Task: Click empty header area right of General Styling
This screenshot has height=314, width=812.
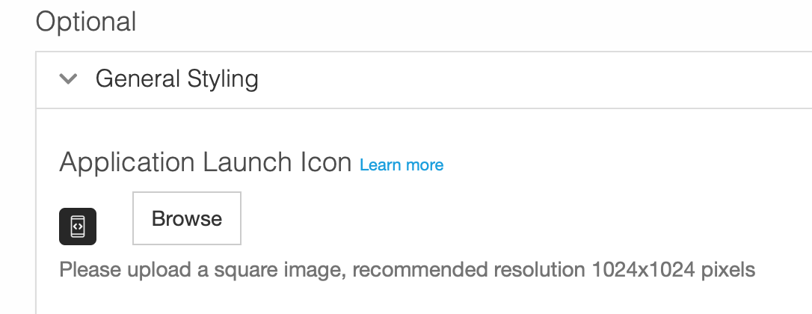Action: (533, 80)
